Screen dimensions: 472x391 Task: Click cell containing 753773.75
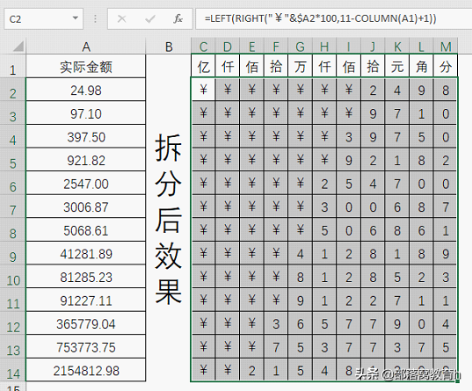tap(86, 347)
